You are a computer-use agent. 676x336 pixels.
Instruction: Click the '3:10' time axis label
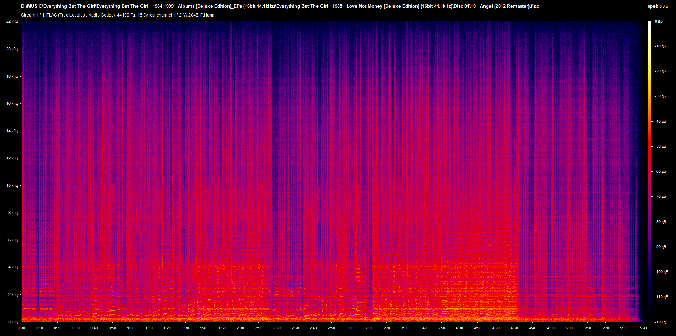tap(368, 328)
